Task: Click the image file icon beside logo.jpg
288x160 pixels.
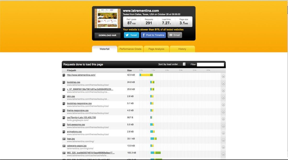Action: 64,139
